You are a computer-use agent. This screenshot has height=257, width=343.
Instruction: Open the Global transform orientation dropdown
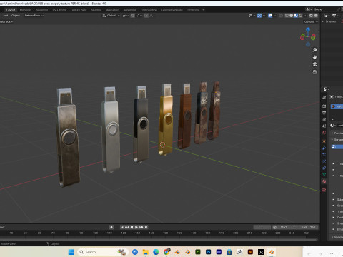(x=111, y=16)
